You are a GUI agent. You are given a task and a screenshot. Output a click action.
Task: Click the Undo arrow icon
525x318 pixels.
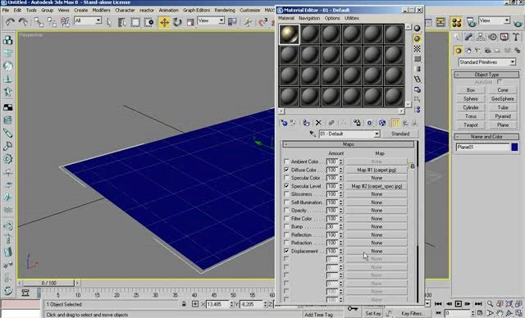click(10, 22)
